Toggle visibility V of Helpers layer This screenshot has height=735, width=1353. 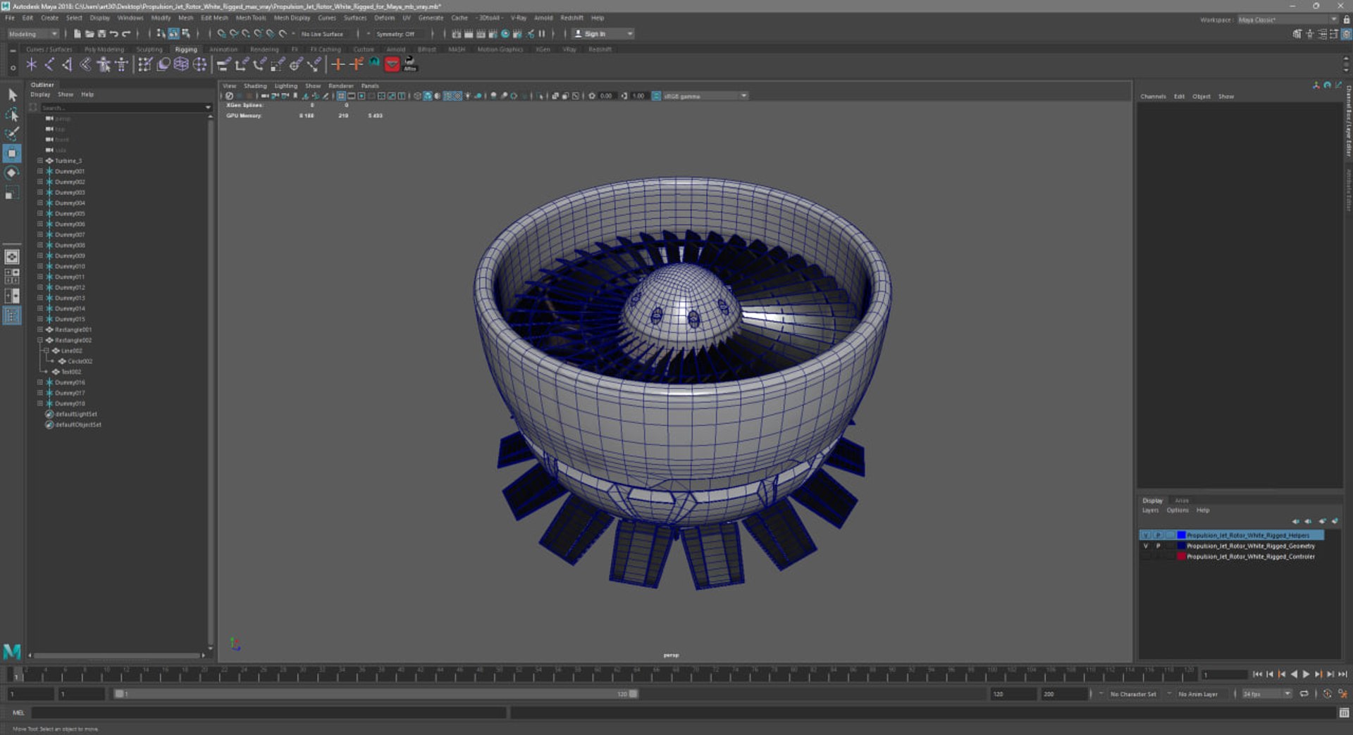tap(1146, 535)
